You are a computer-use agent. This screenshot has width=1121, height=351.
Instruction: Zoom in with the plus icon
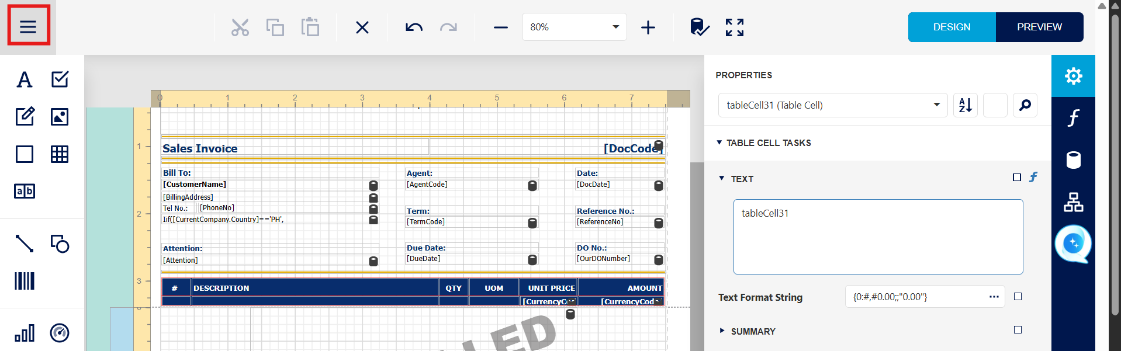coord(648,27)
